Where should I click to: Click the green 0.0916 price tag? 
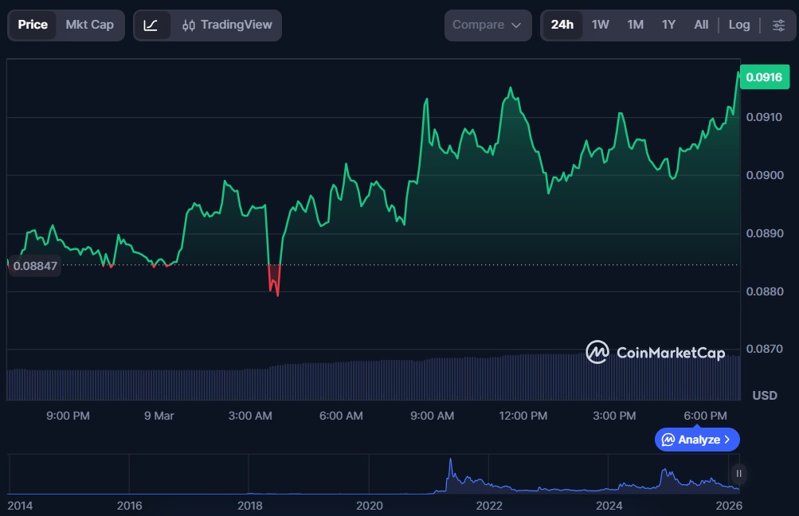(x=764, y=77)
